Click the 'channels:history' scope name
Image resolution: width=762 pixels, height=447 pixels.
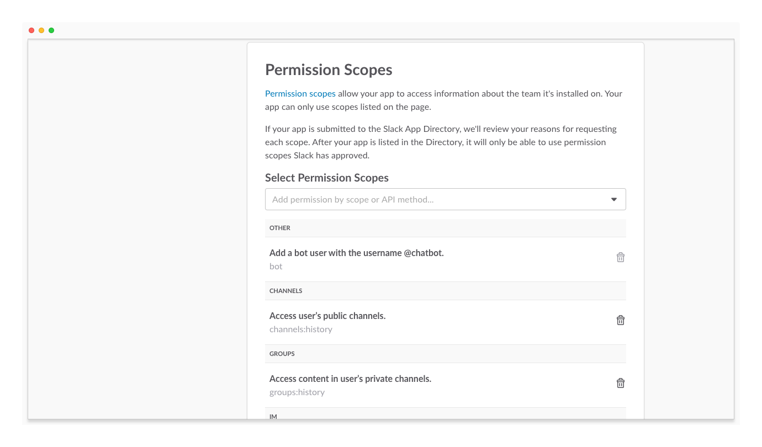click(x=301, y=329)
